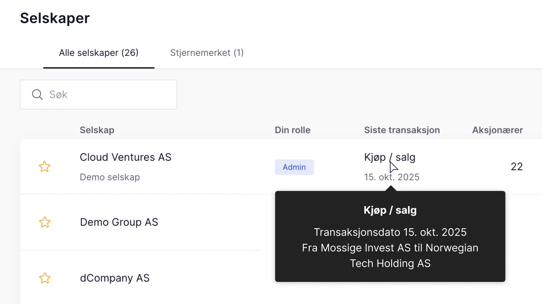Viewport: 542px width, 304px height.
Task: Click the Admin role badge
Action: pos(294,167)
